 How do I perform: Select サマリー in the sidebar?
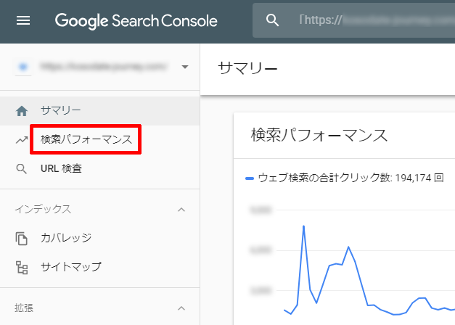point(100,111)
